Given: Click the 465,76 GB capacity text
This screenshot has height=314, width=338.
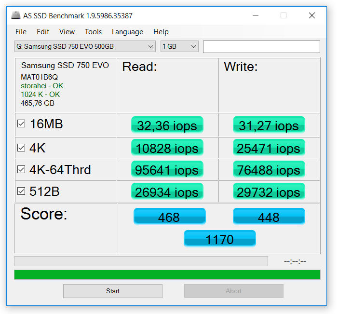Looking at the screenshot, I should (x=38, y=103).
